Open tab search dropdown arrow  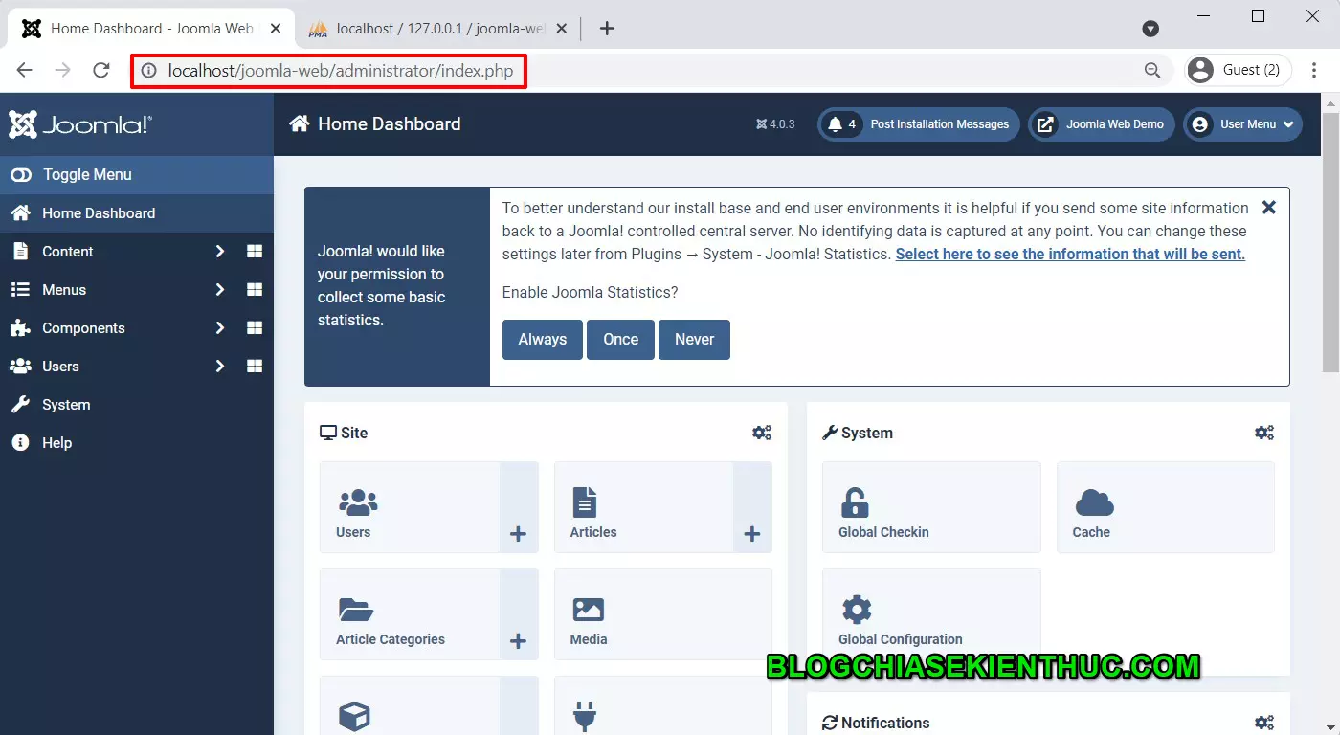point(1151,29)
